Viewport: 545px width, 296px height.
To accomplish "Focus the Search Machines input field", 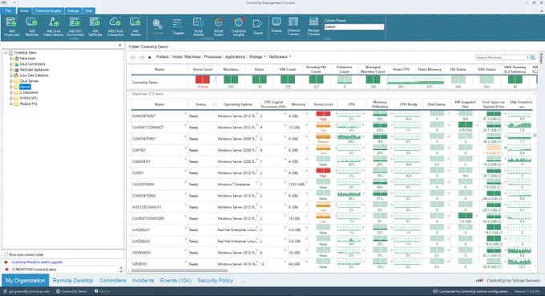I will pos(502,58).
